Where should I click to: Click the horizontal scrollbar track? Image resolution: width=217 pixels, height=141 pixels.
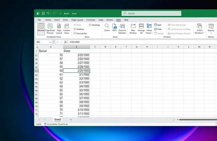[x=198, y=120]
